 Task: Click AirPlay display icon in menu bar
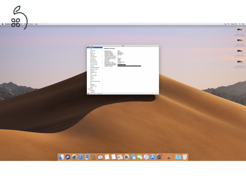point(225,24)
